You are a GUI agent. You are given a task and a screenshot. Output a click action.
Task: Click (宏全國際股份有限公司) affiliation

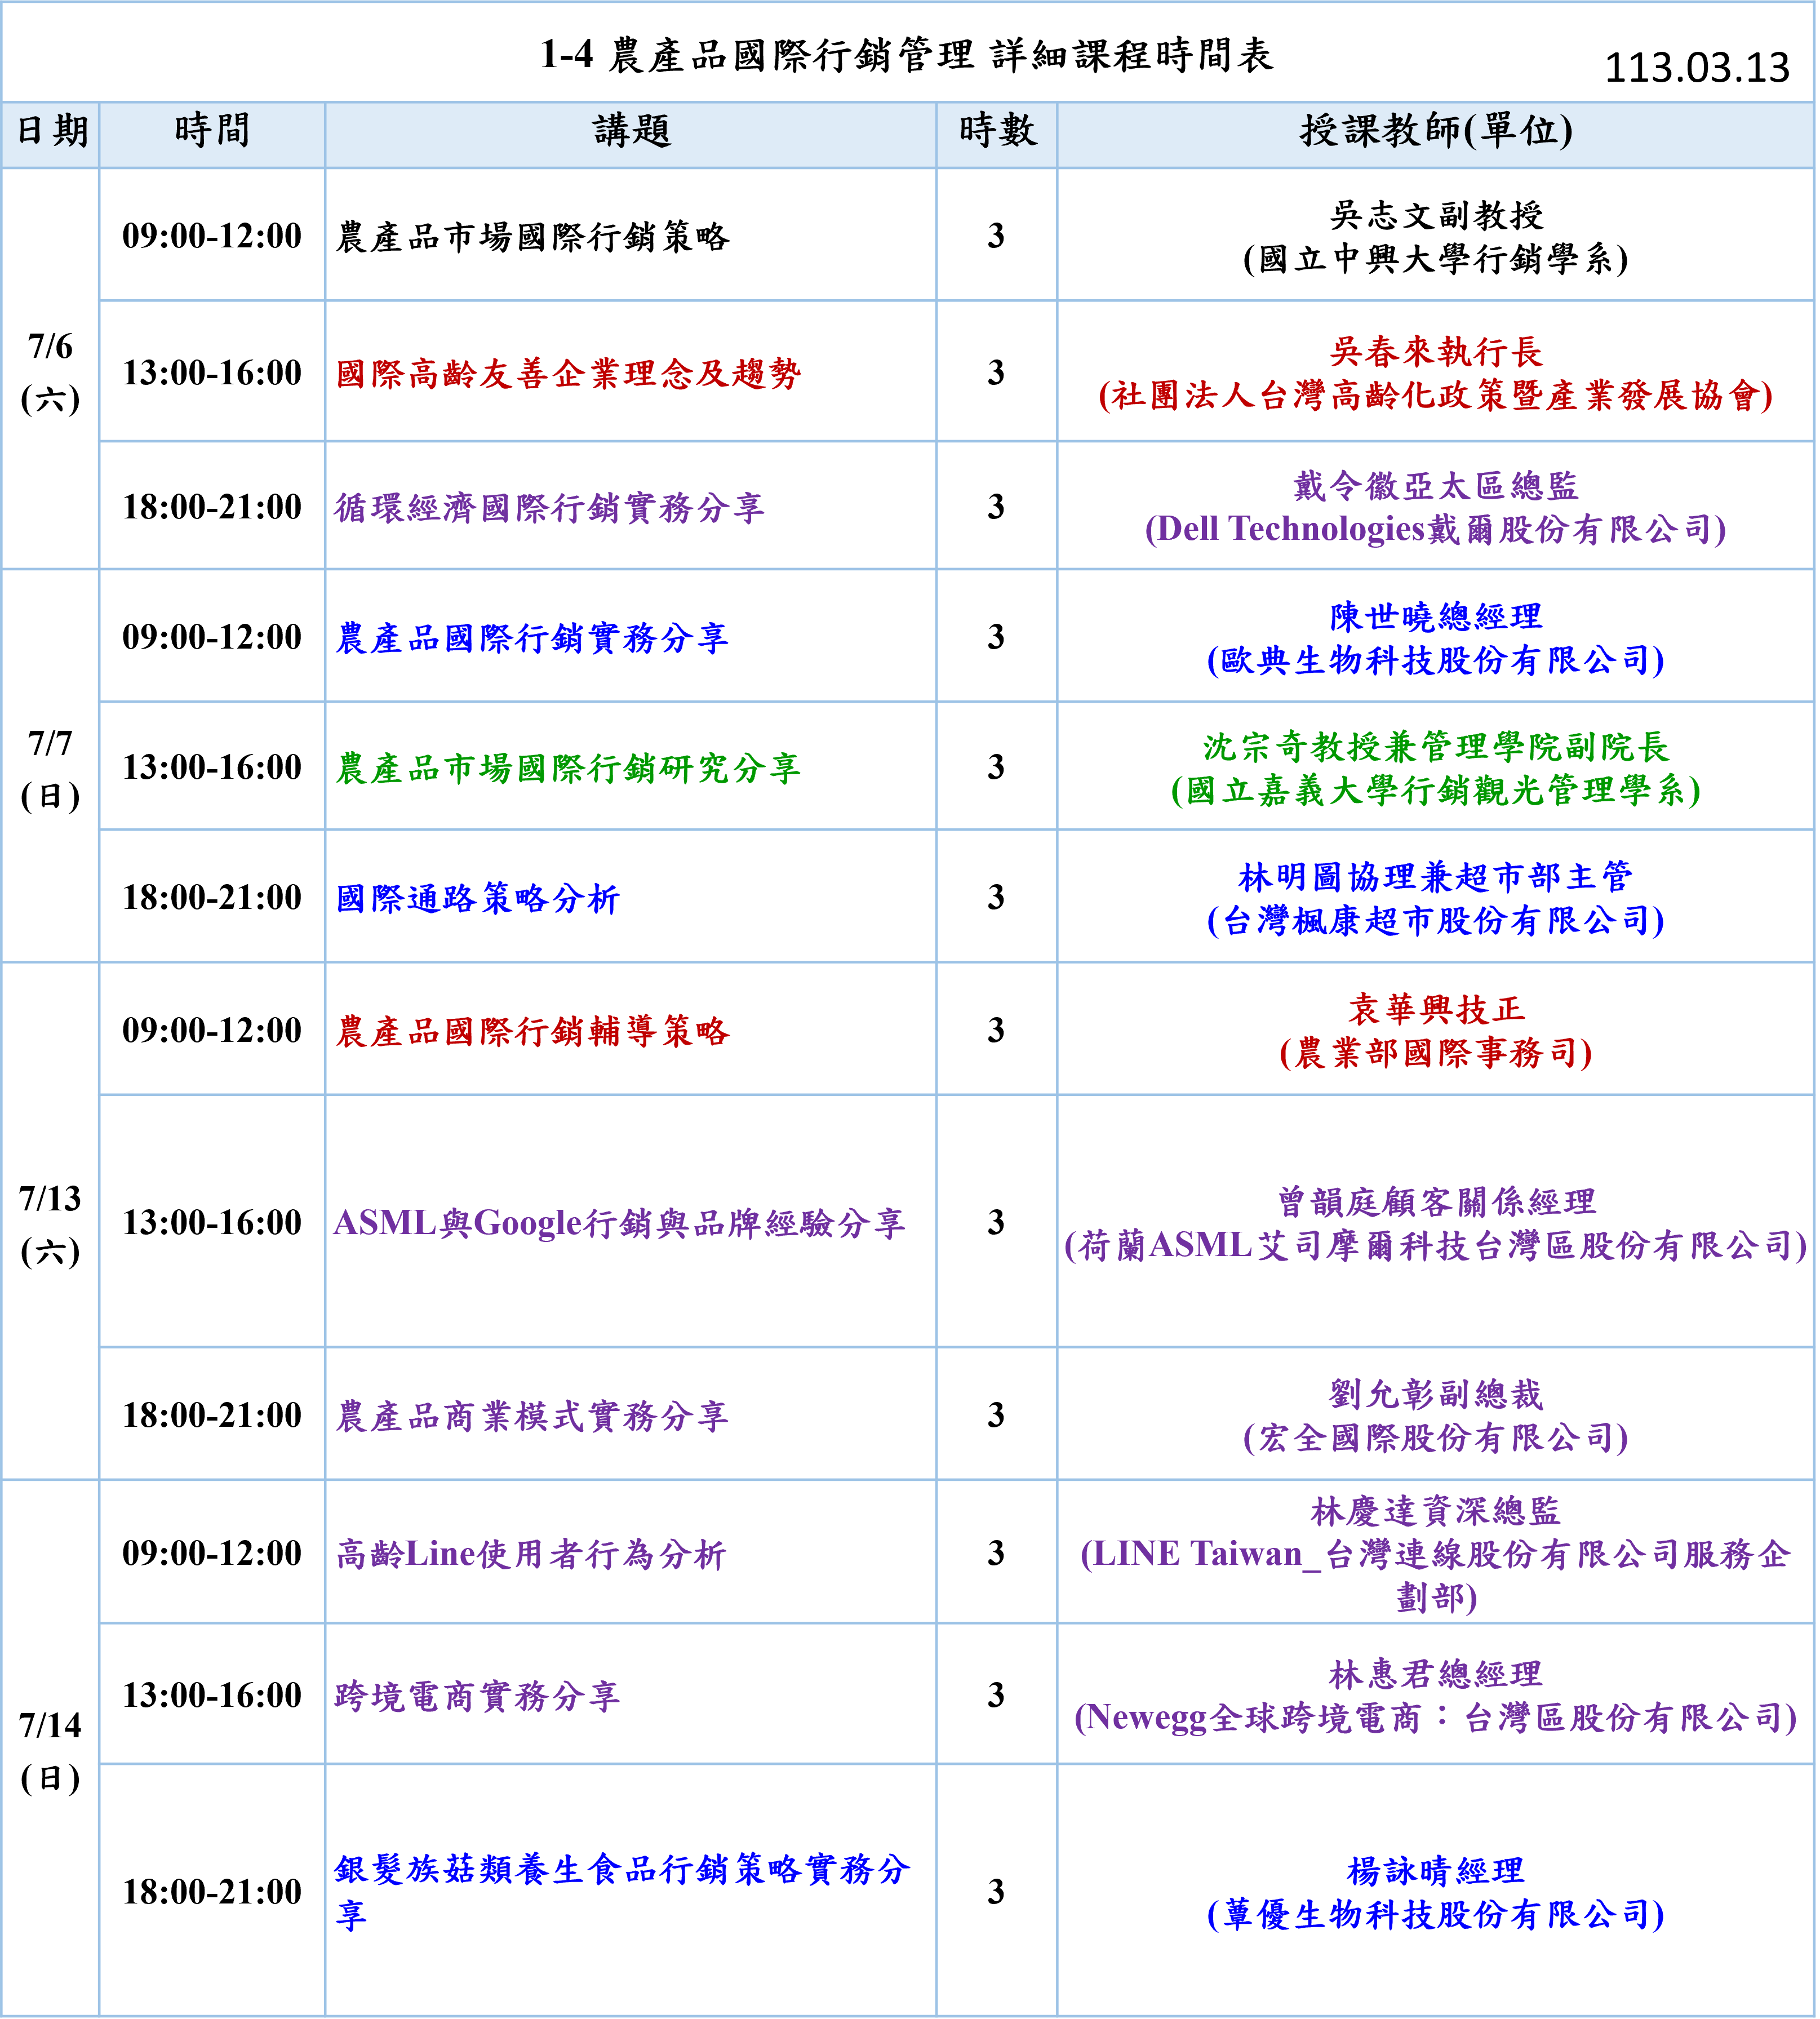tap(1436, 1439)
